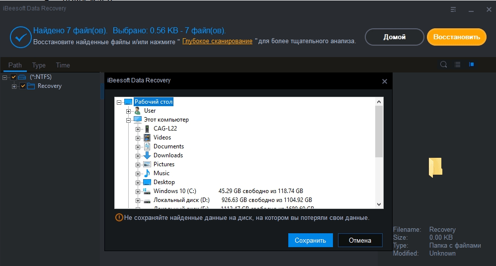Expand the CAG-L22 node
Screen dimensions: 496x266
click(138, 129)
